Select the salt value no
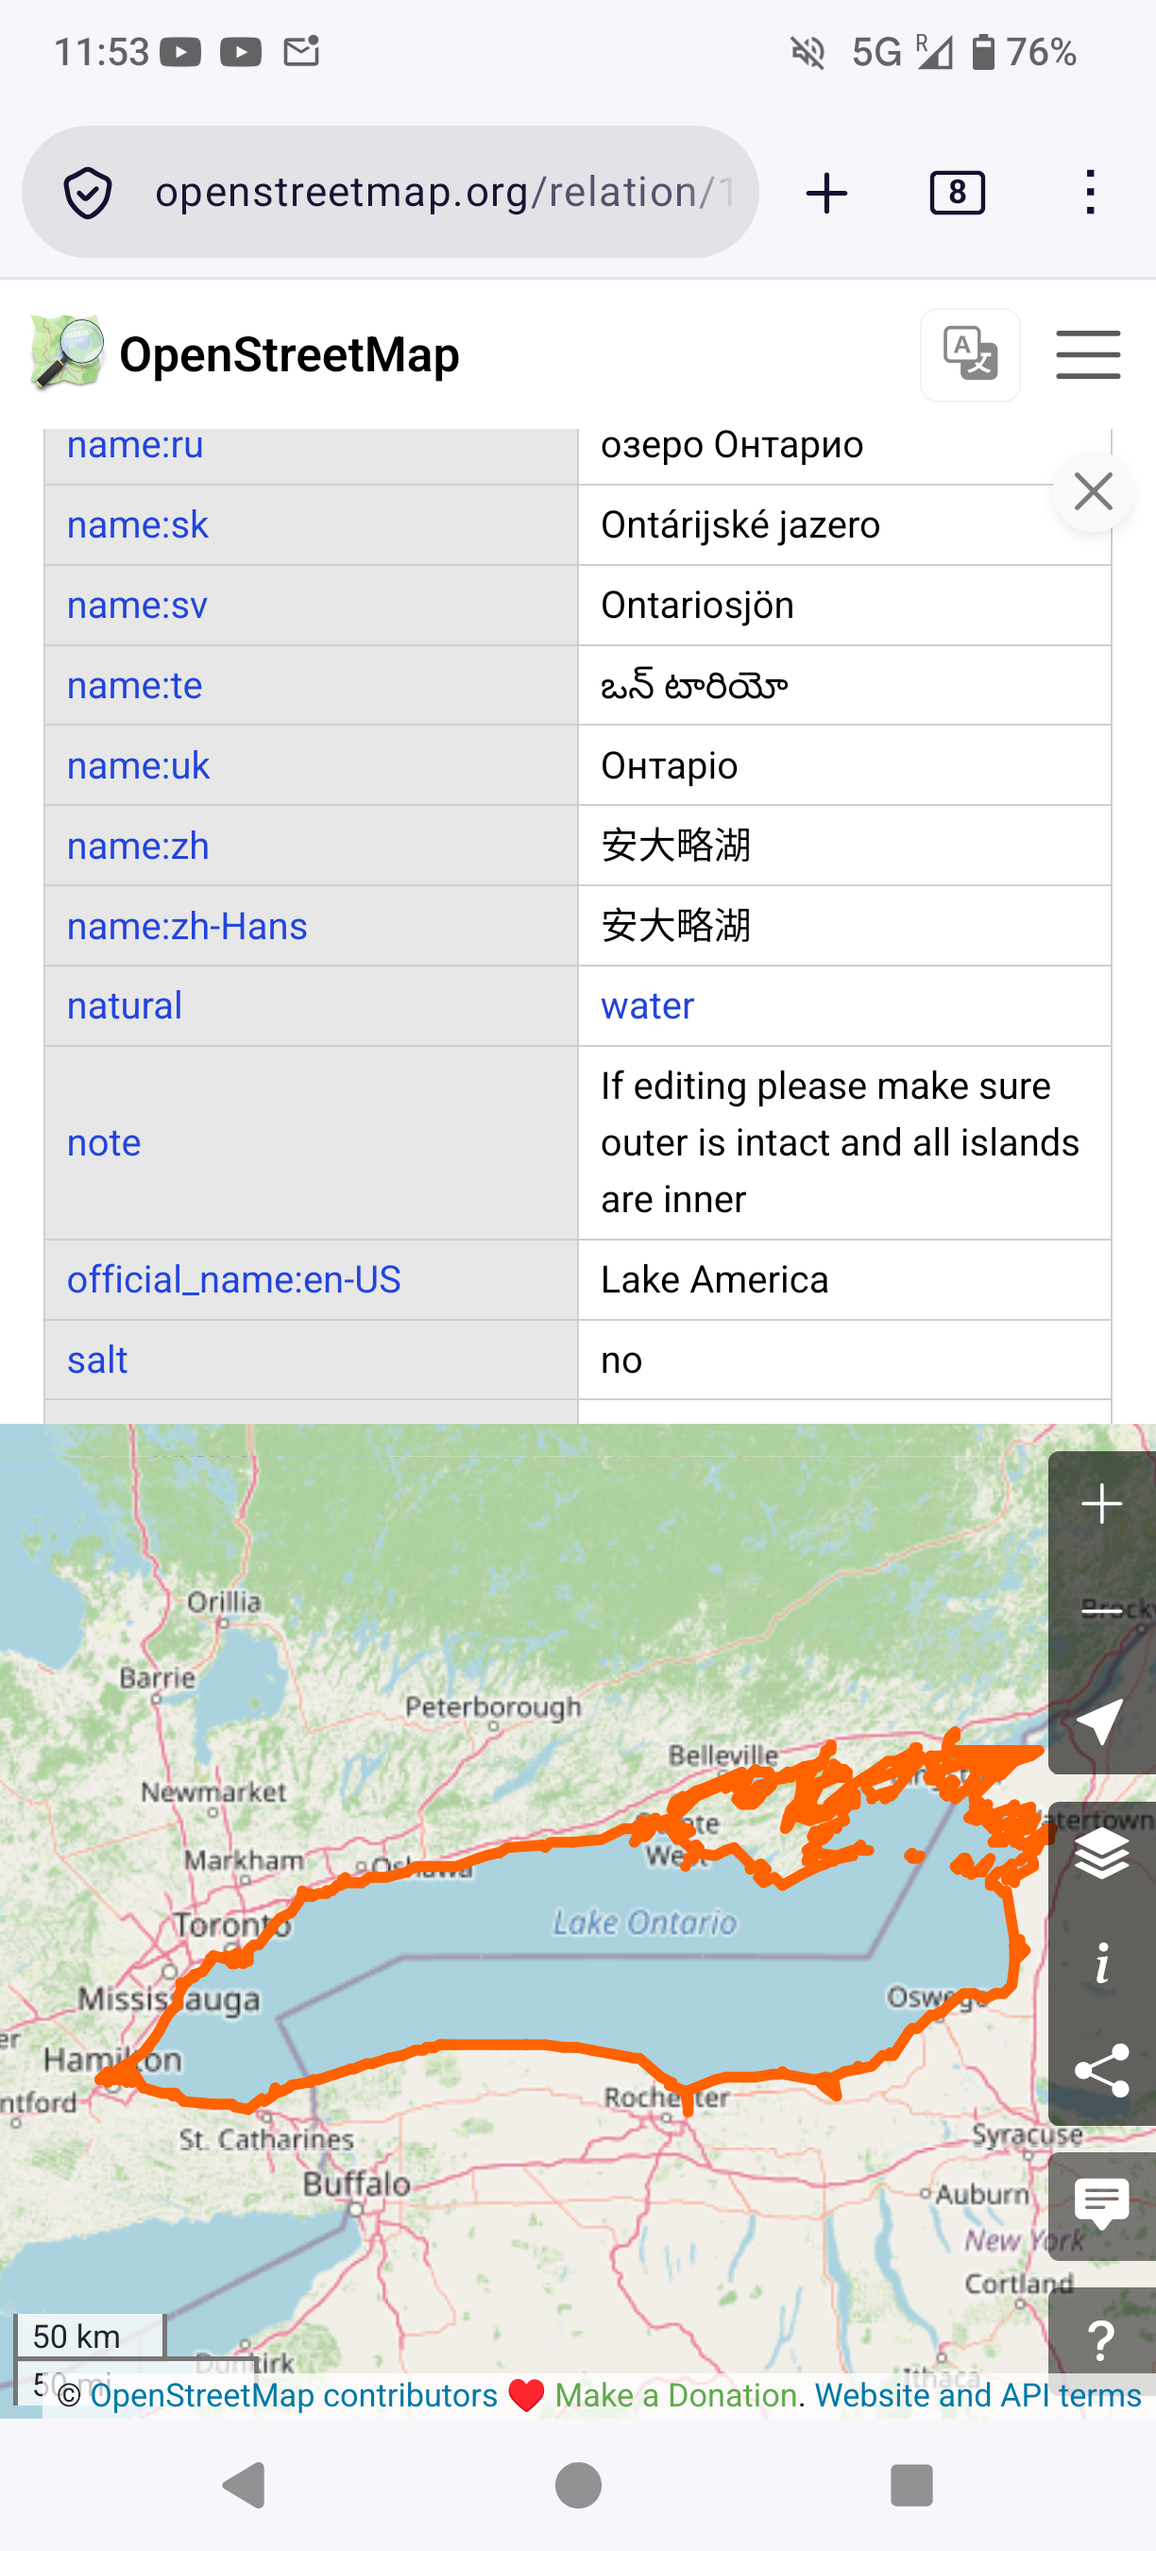Screen dimensions: 1156x2551 pos(621,1360)
